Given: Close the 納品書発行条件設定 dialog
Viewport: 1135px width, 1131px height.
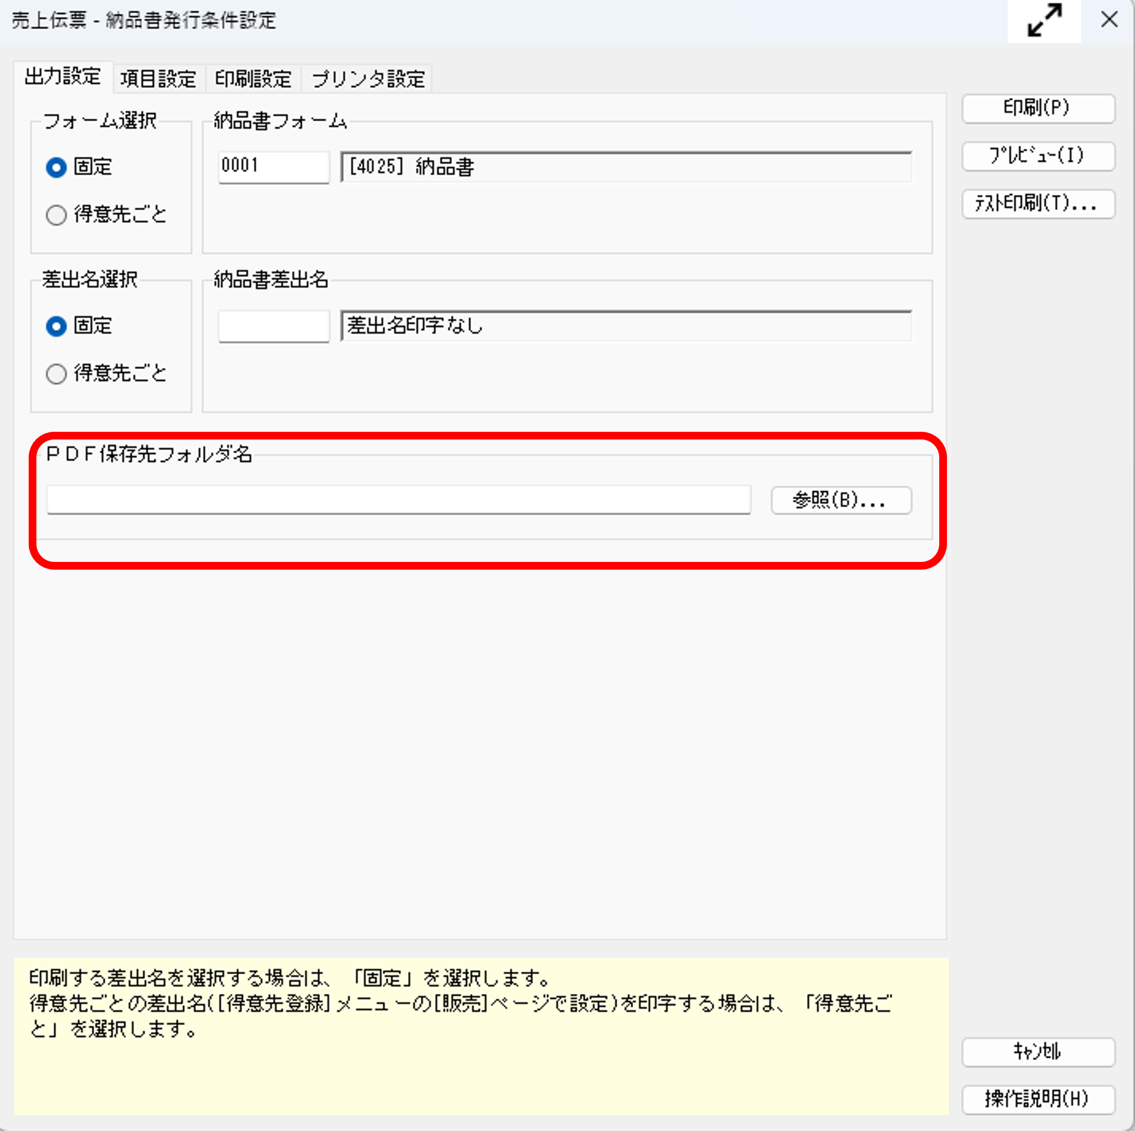Looking at the screenshot, I should 1109,19.
